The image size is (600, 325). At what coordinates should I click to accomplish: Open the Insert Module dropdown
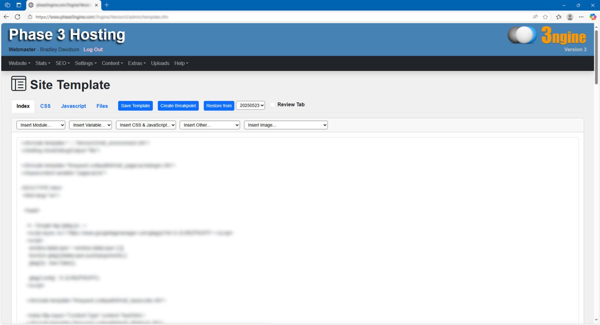(x=41, y=125)
